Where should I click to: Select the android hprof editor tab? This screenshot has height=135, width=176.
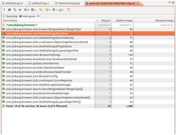click(x=112, y=3)
